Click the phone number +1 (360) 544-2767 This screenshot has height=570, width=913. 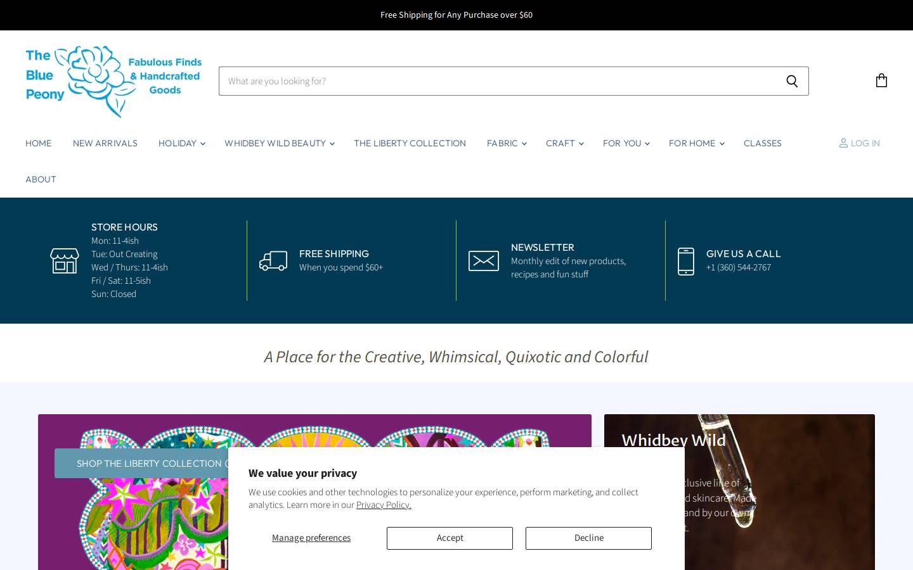click(x=739, y=267)
